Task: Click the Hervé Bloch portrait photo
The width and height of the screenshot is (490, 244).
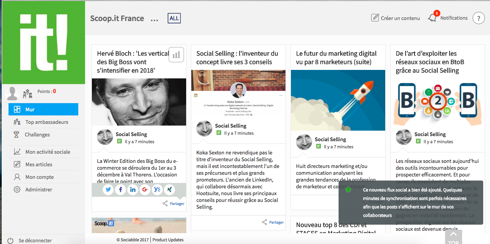Action: 139,102
